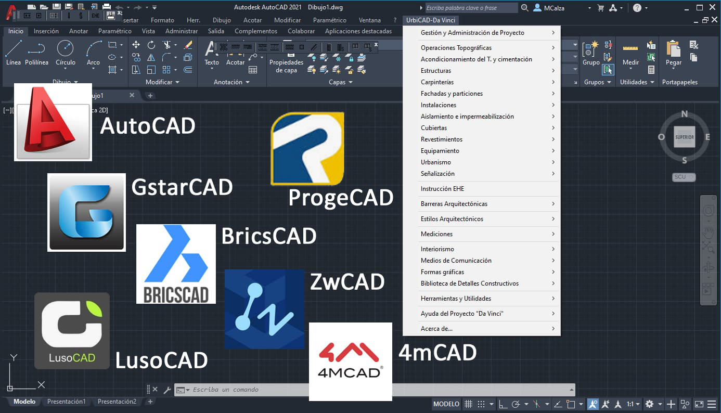Switch to Presentación1 layout tab
721x413 pixels.
67,402
